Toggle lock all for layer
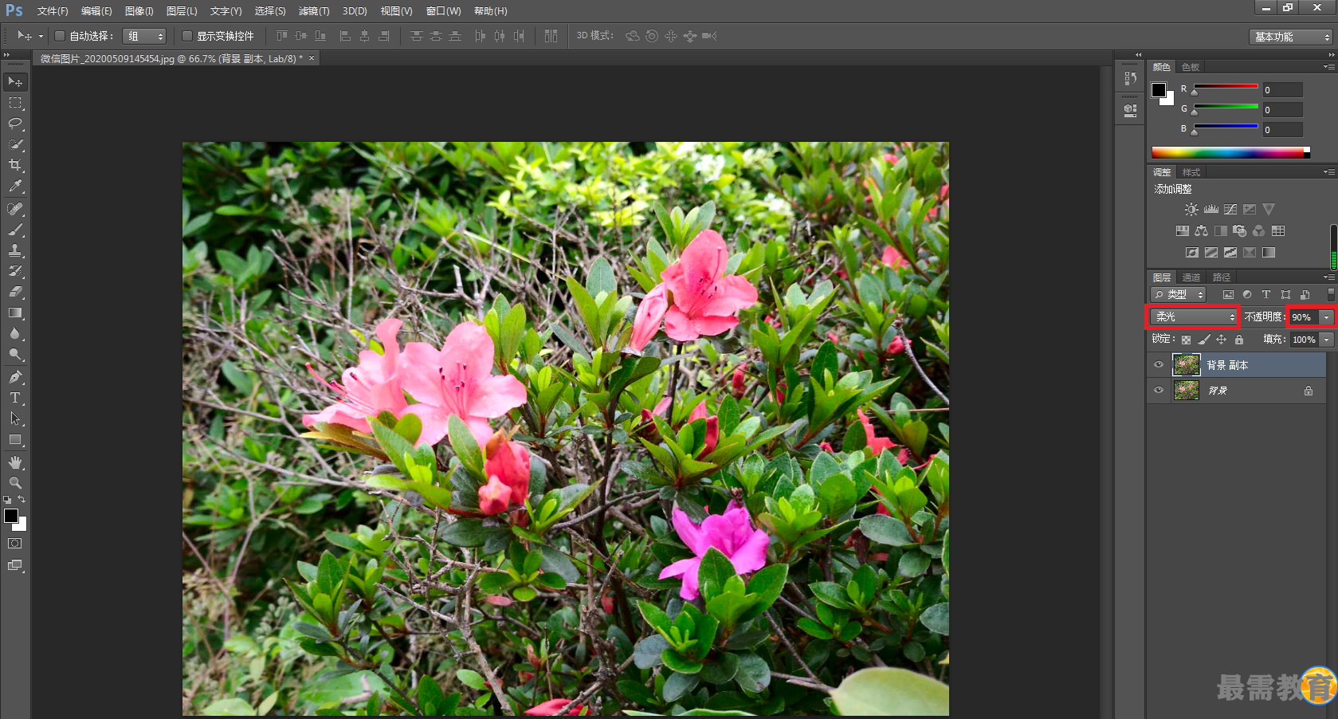This screenshot has height=719, width=1338. tap(1239, 340)
